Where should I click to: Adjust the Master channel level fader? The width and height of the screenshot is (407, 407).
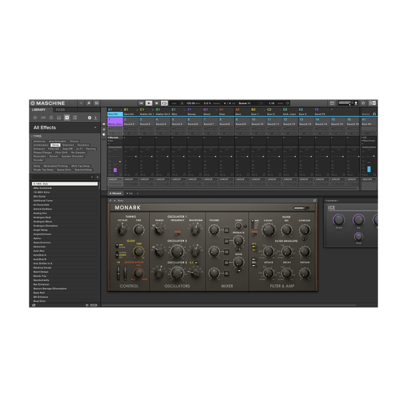coord(373,156)
